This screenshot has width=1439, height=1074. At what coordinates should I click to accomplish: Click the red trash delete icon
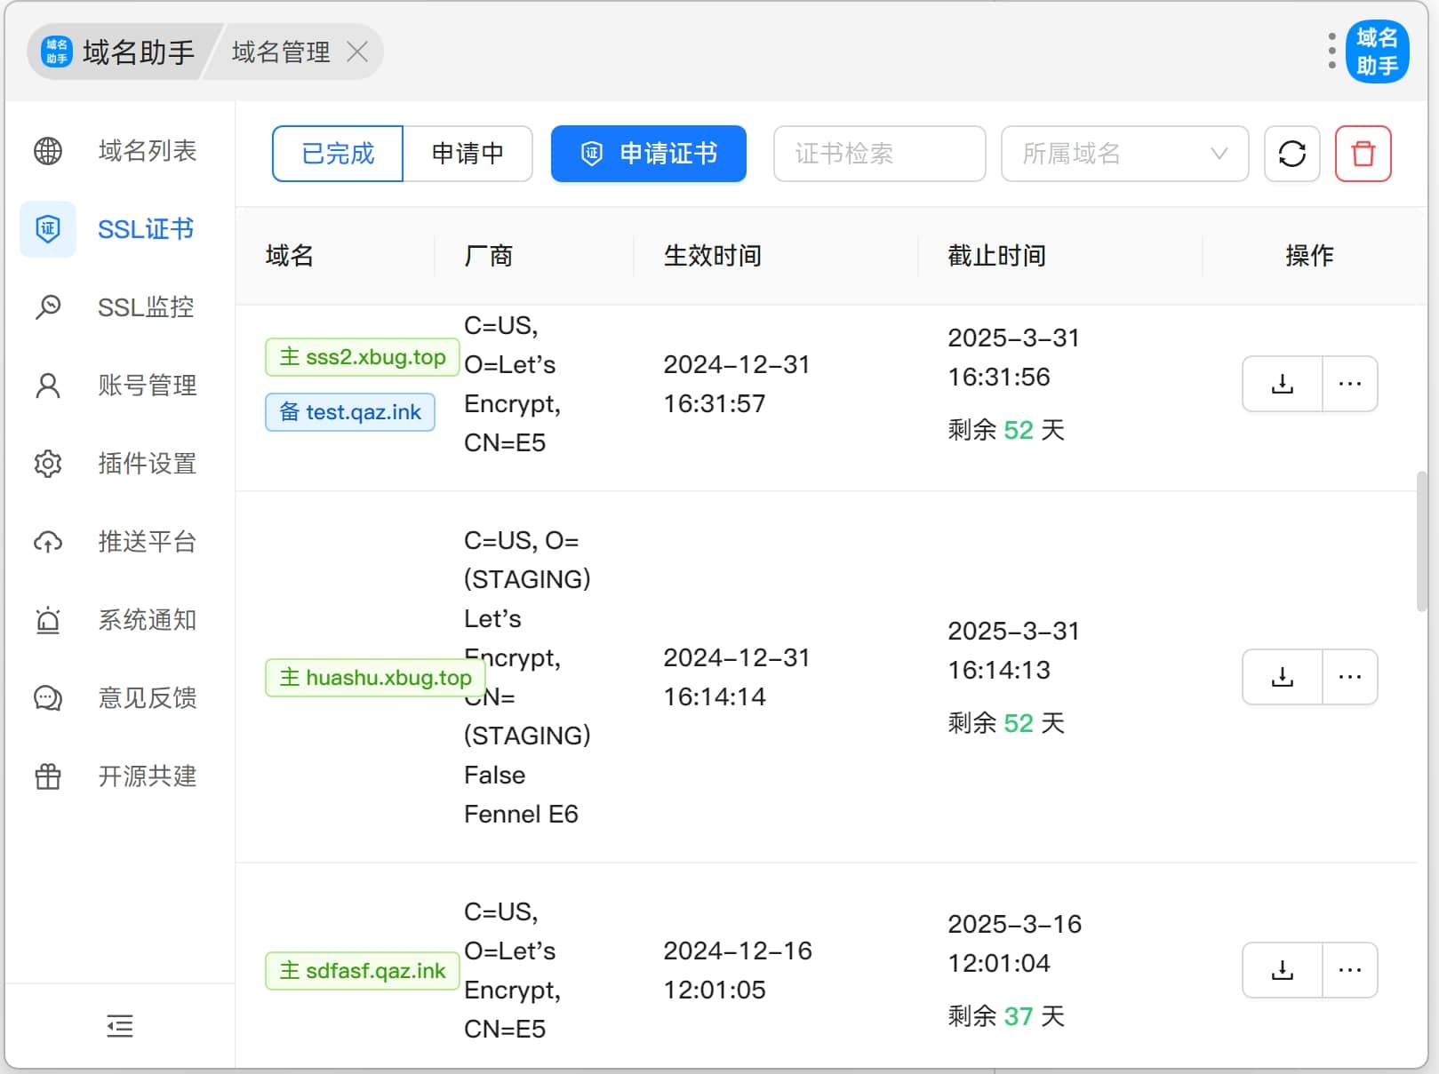click(x=1363, y=154)
